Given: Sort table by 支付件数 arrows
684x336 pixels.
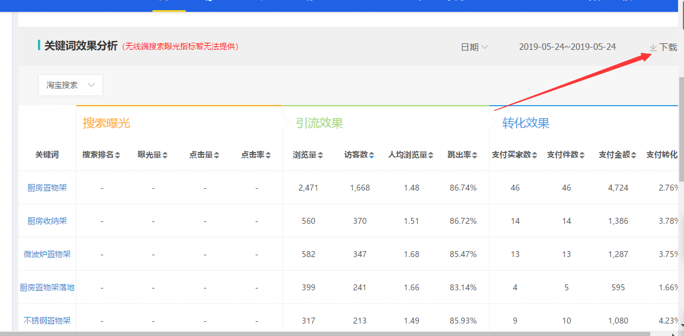Looking at the screenshot, I should point(582,155).
